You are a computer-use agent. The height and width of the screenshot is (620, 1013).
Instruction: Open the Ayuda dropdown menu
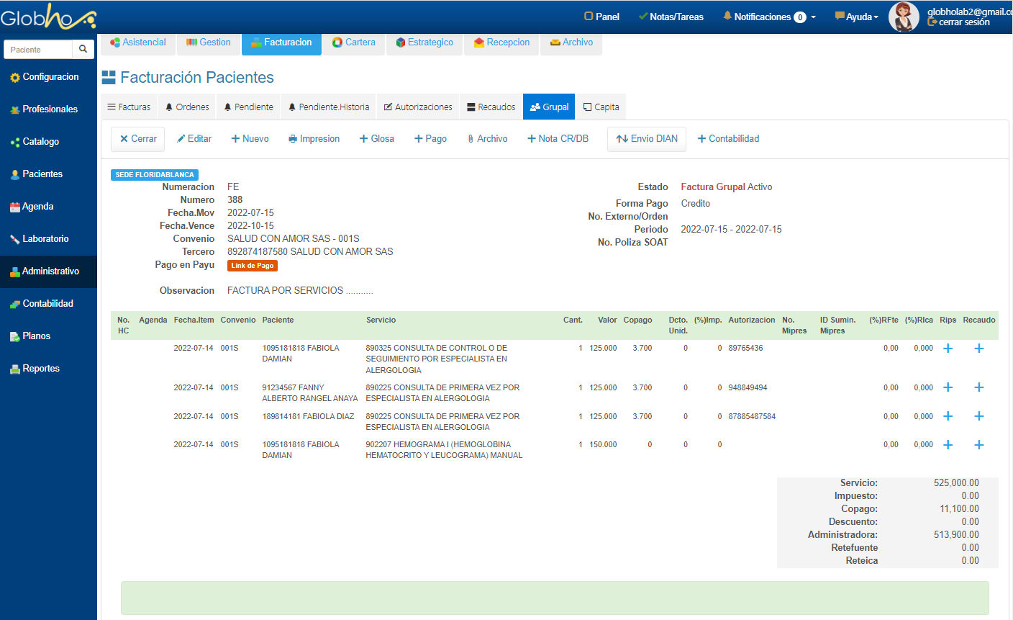pyautogui.click(x=856, y=17)
